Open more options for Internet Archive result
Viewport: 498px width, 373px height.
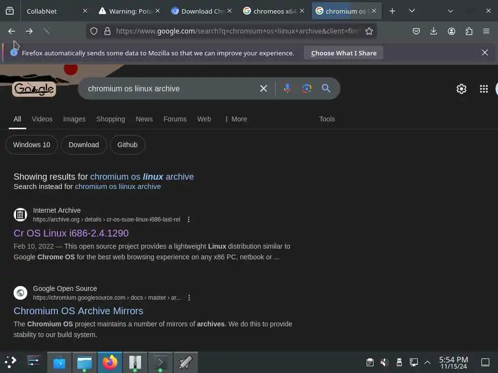pyautogui.click(x=189, y=220)
